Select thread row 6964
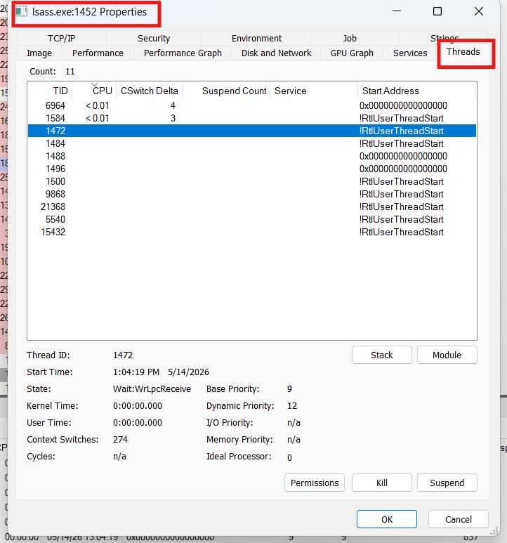 (252, 105)
